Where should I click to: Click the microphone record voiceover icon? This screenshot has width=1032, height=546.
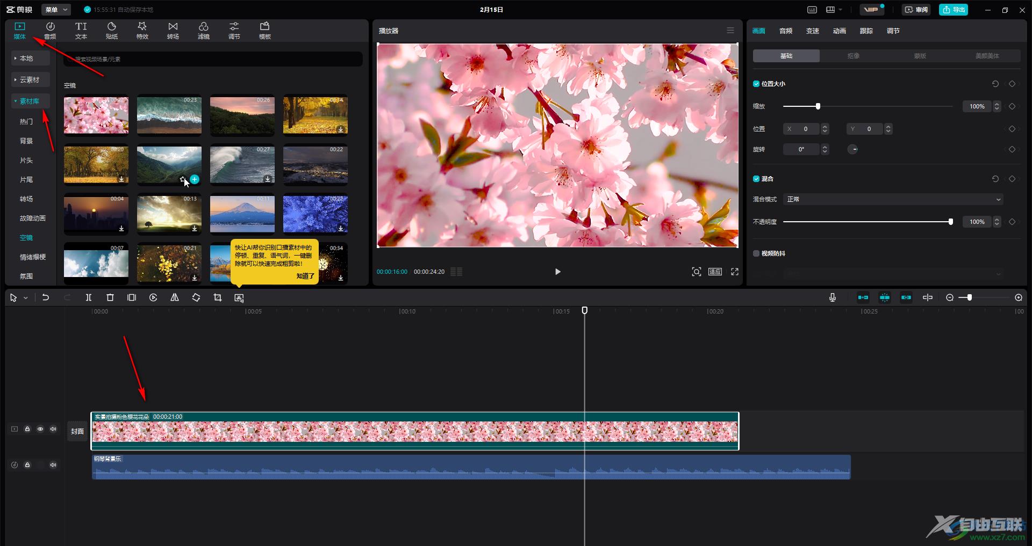click(833, 297)
